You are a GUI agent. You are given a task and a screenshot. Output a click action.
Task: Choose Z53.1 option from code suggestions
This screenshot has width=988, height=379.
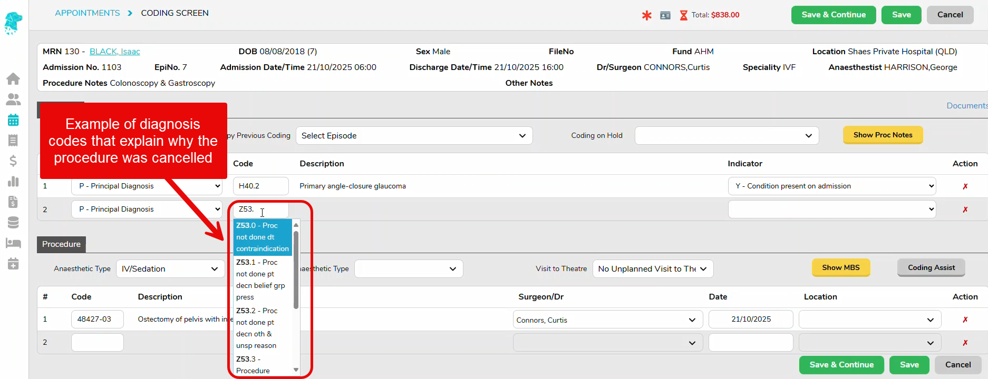[x=262, y=280]
